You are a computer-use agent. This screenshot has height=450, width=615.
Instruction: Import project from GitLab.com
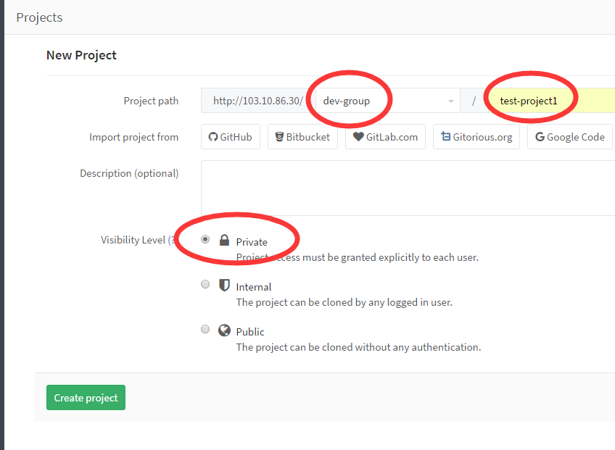click(x=386, y=137)
